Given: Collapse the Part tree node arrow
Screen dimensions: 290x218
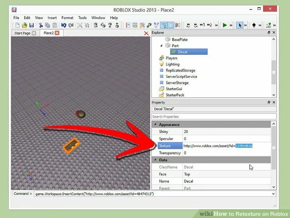Looking at the screenshot, I should [161, 46].
